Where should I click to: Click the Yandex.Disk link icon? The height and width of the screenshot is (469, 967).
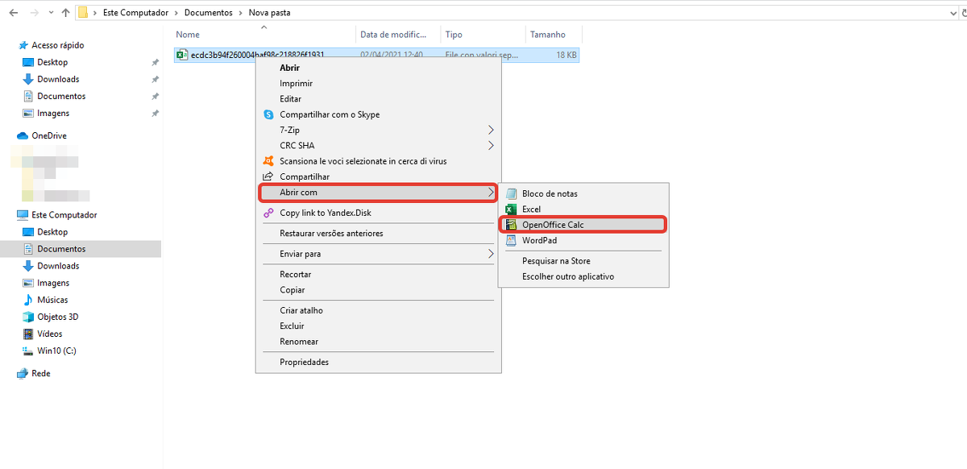tap(269, 213)
